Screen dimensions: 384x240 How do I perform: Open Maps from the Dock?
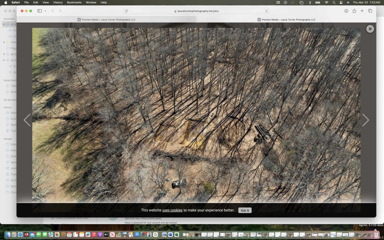tap(51, 235)
